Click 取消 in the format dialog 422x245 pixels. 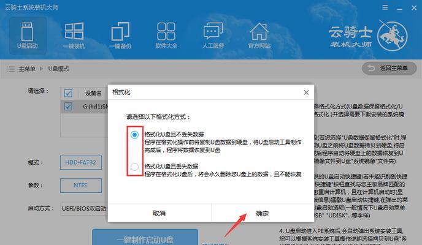pyautogui.click(x=159, y=213)
